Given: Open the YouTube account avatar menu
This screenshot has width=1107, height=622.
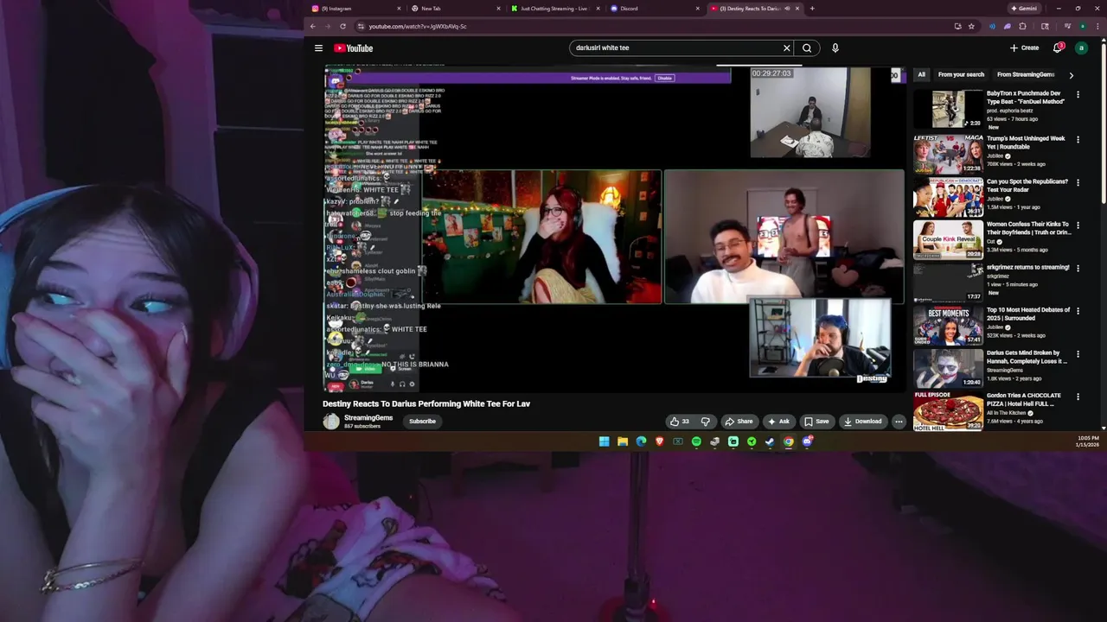Looking at the screenshot, I should (1081, 48).
